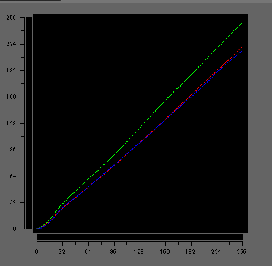
Task: Click the 64 label on the horizontal axis
Action: 88,252
